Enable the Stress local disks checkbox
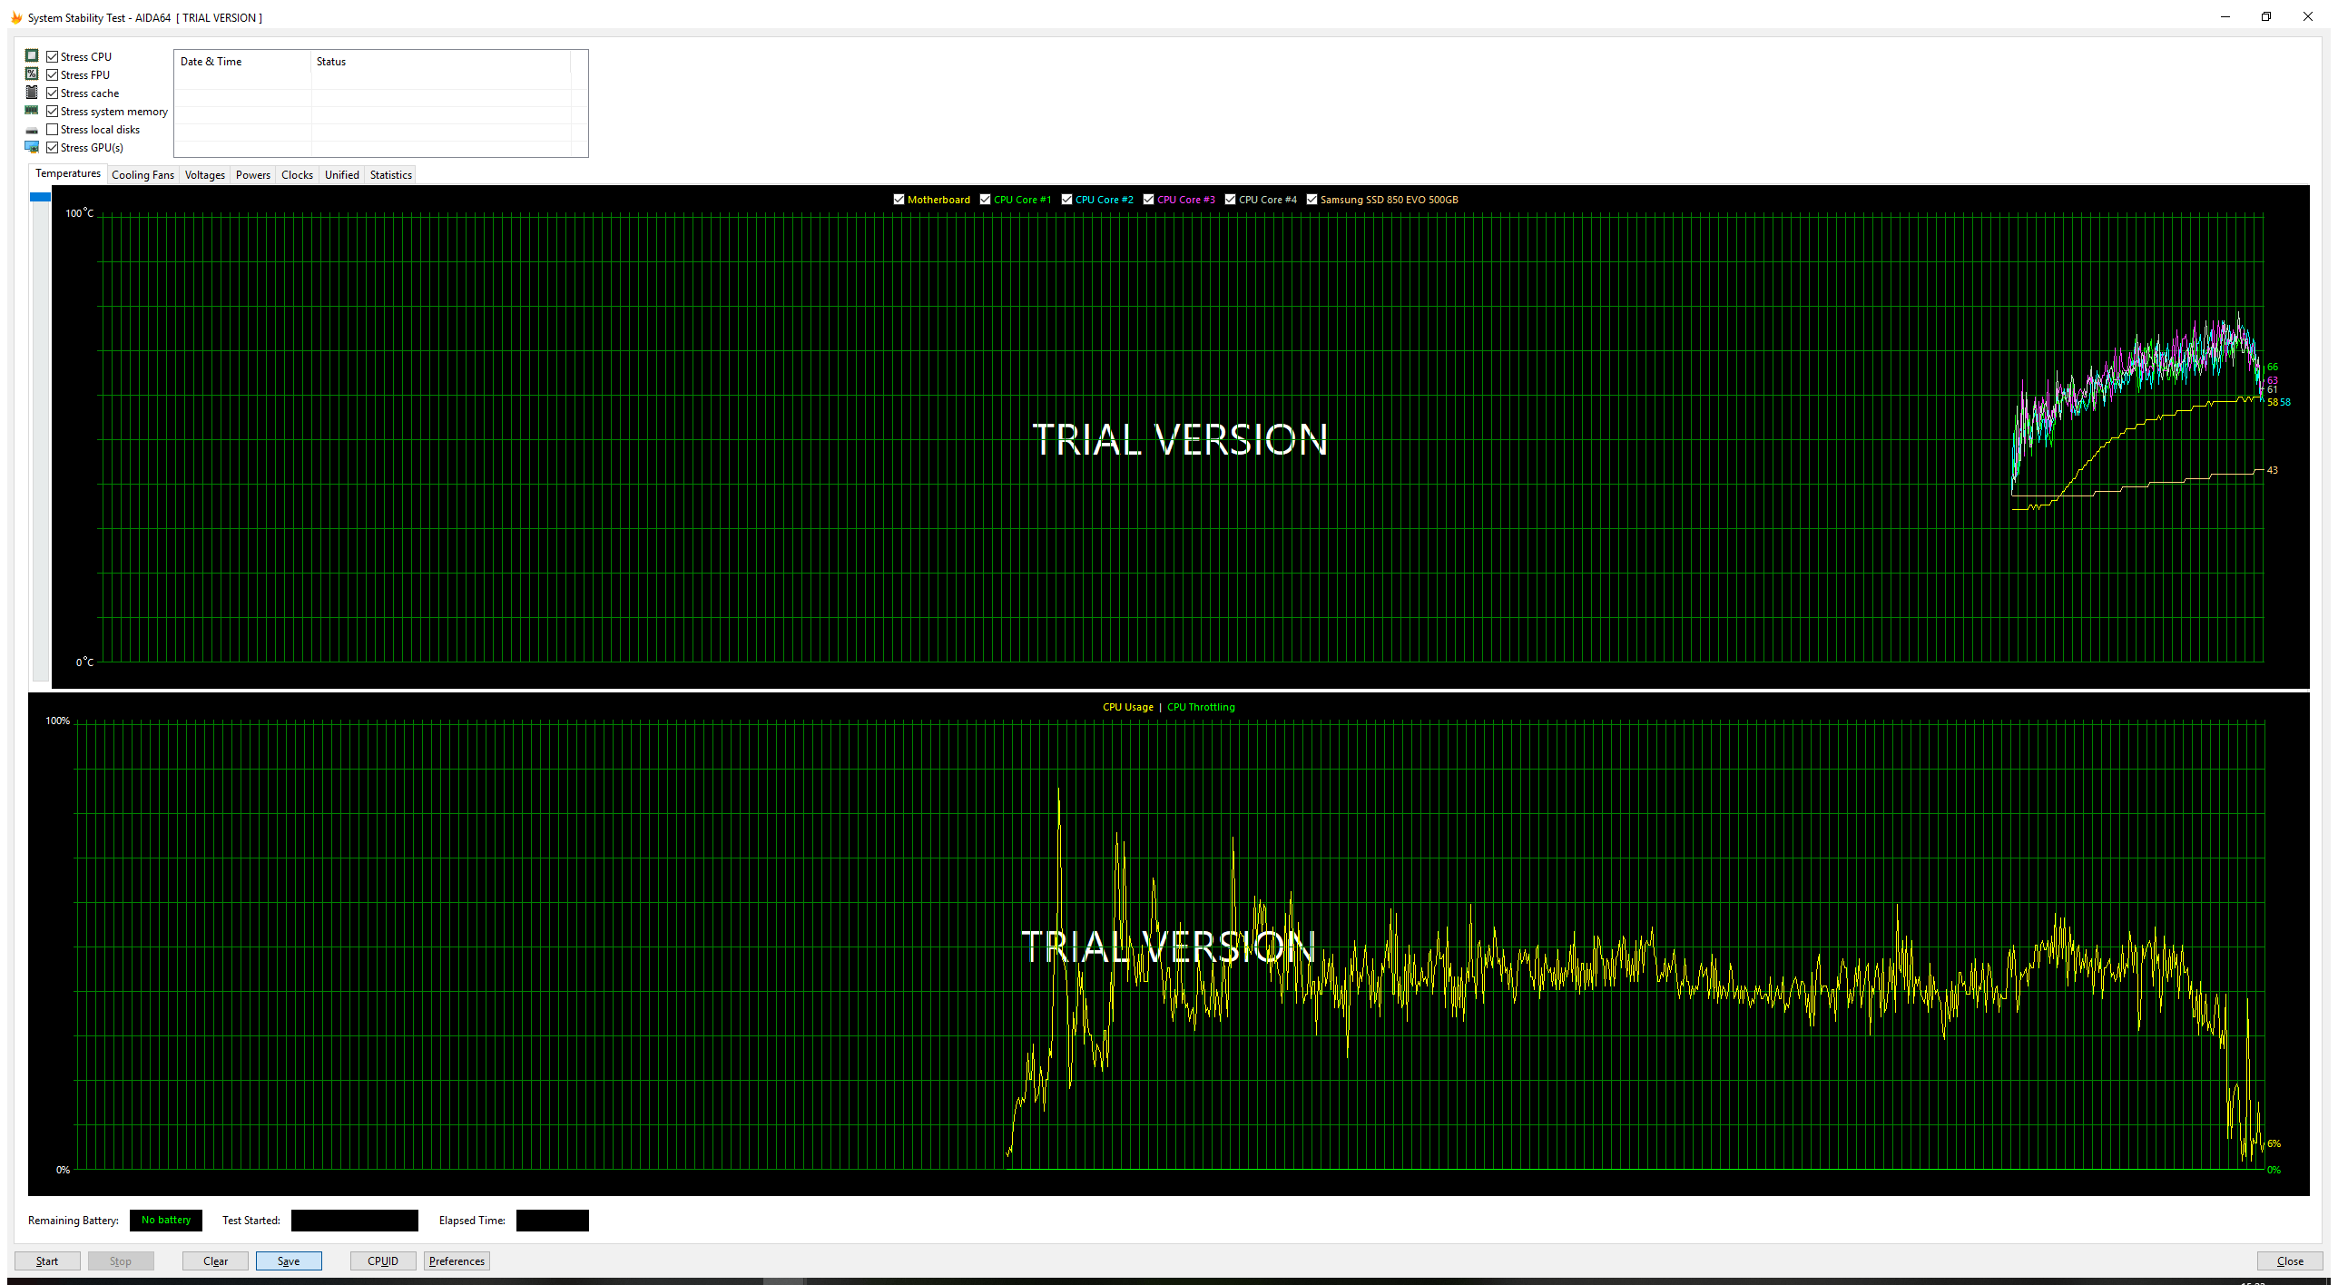2338x1285 pixels. click(x=53, y=130)
